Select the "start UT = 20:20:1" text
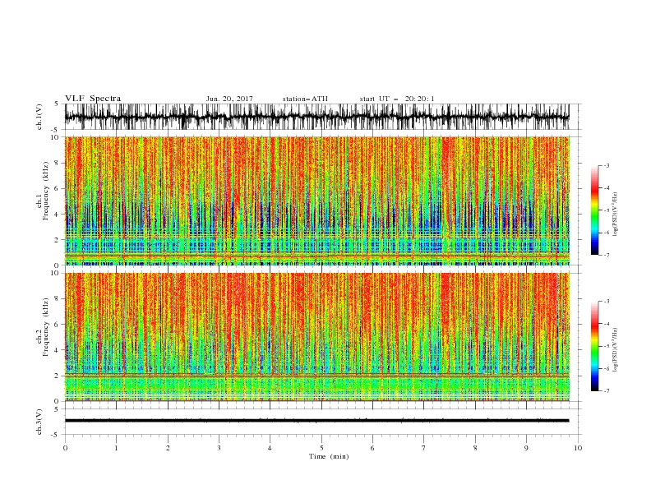651x503 pixels. 397,99
